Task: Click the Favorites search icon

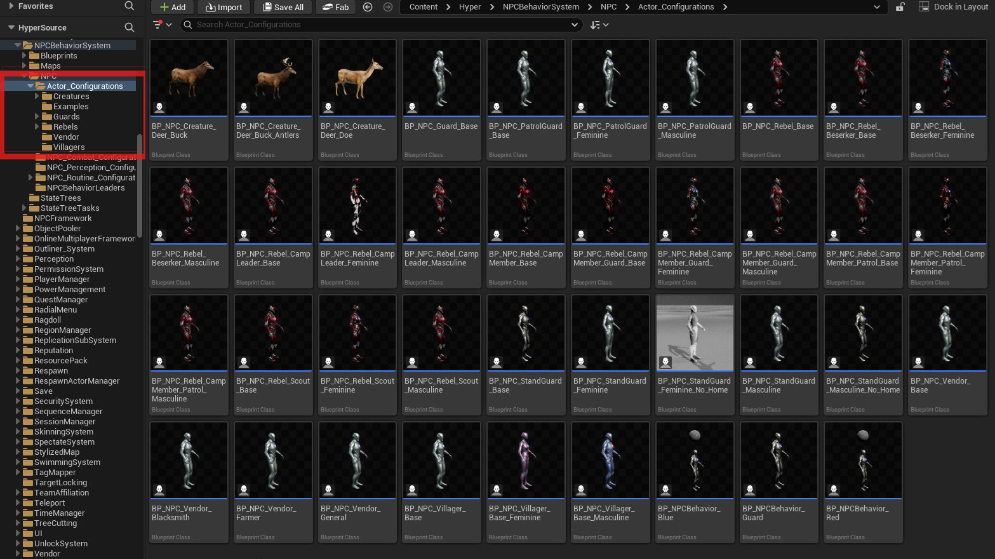Action: pos(130,6)
